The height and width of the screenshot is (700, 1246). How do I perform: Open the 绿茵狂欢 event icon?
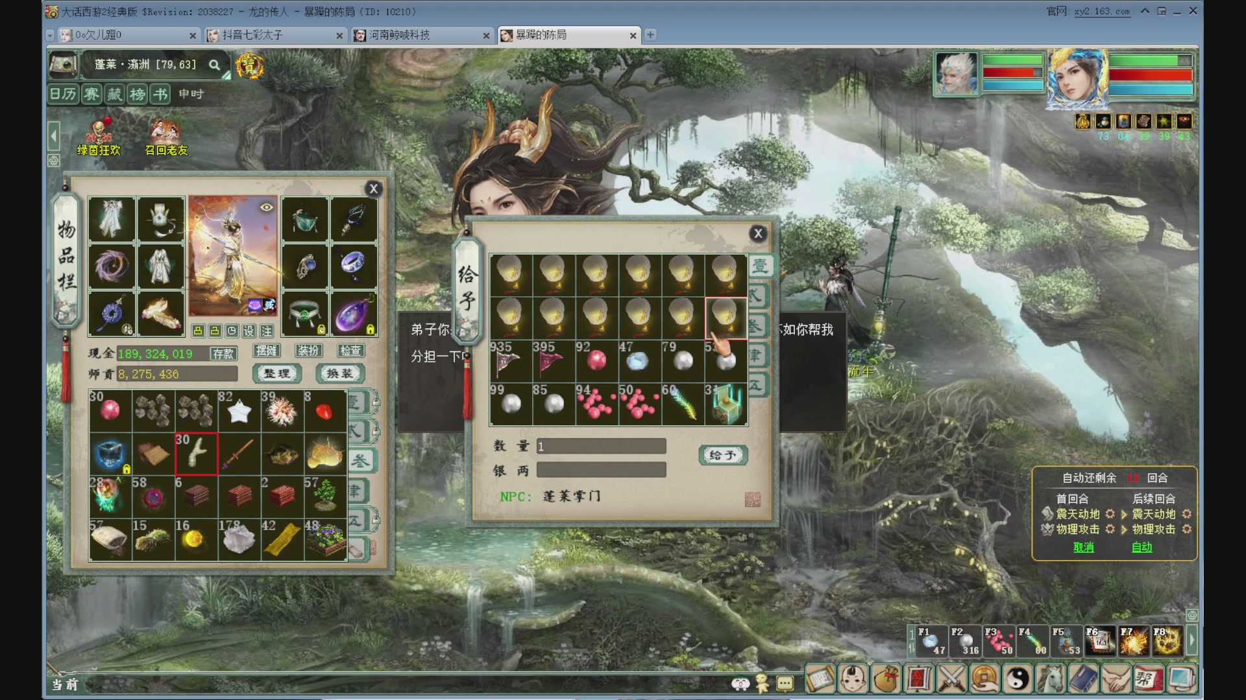tap(99, 138)
